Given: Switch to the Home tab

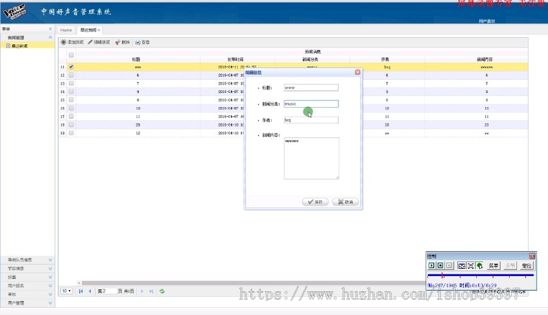Looking at the screenshot, I should pyautogui.click(x=66, y=30).
